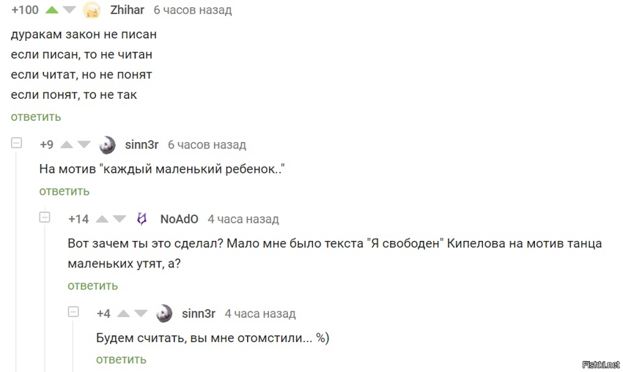
Task: Reply to last sinn3r comment
Action: coord(121,360)
